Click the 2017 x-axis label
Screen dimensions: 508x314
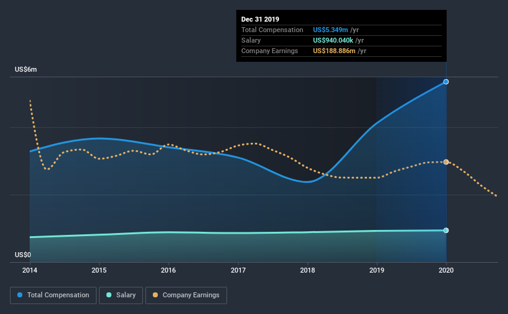click(x=238, y=270)
